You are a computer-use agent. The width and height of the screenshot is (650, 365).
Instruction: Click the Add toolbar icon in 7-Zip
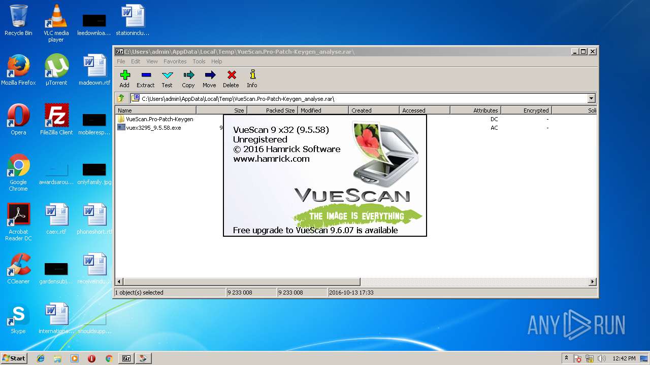click(x=124, y=79)
